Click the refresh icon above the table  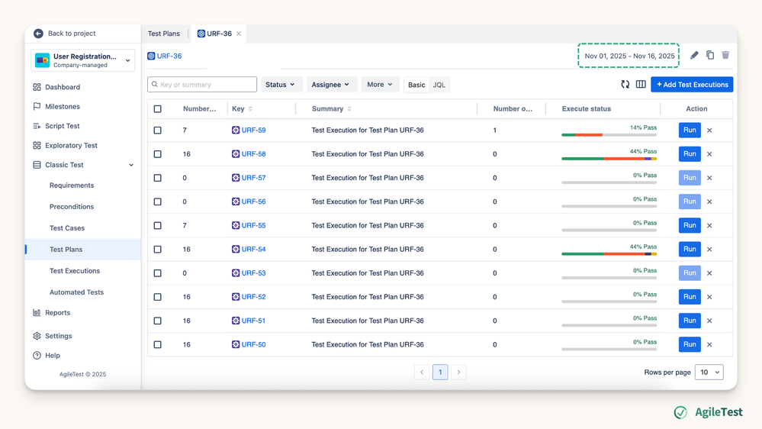coord(625,84)
